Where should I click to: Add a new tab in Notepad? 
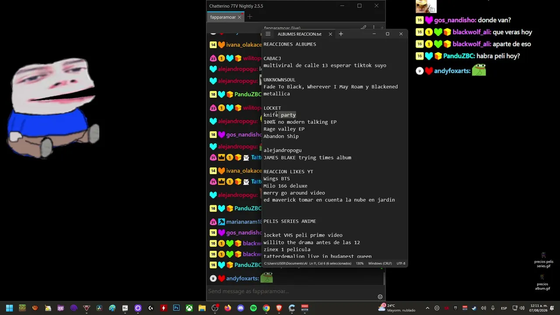(x=341, y=34)
